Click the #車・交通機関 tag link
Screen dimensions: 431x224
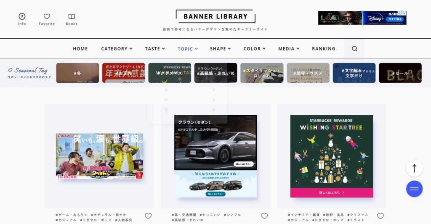(184, 215)
